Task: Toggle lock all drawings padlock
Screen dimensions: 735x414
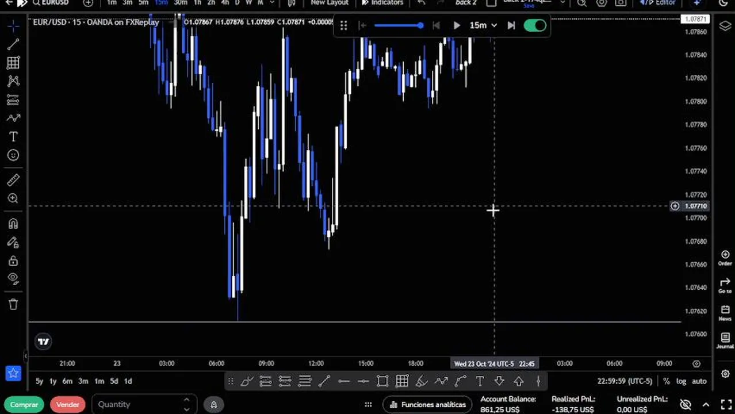Action: 13,260
